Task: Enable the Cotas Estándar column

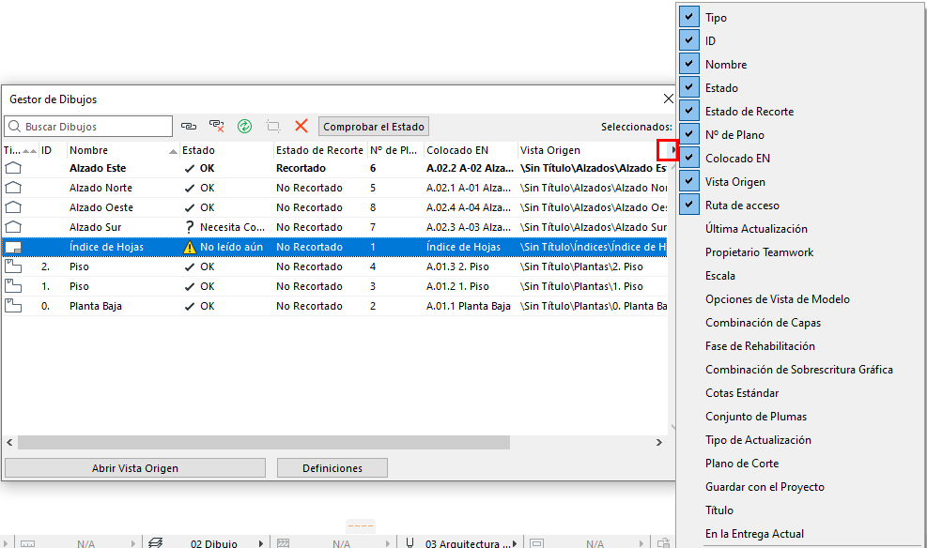Action: 742,392
